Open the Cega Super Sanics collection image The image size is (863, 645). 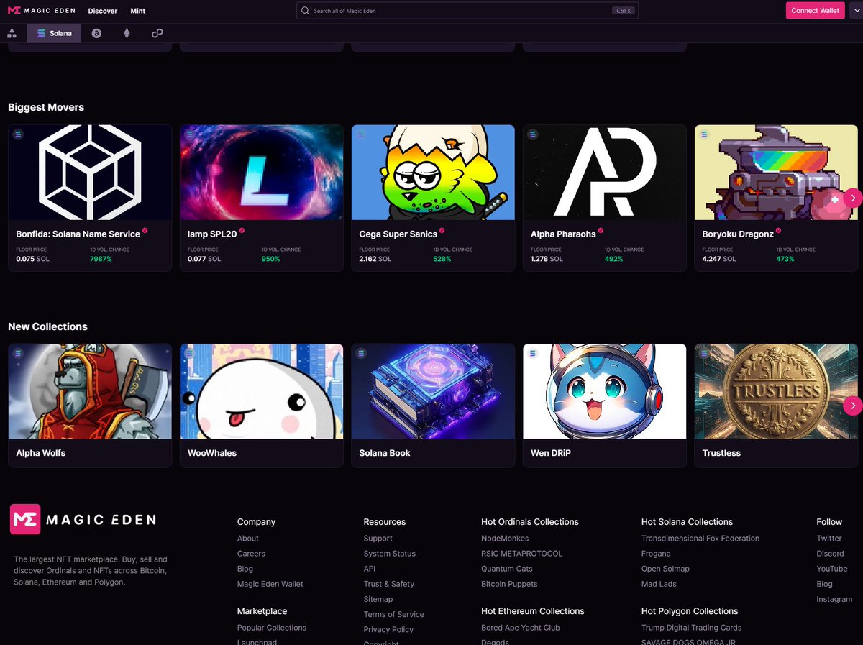click(x=433, y=173)
